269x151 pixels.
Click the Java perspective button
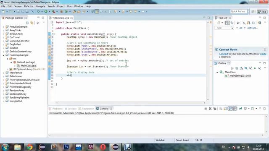coord(262,12)
